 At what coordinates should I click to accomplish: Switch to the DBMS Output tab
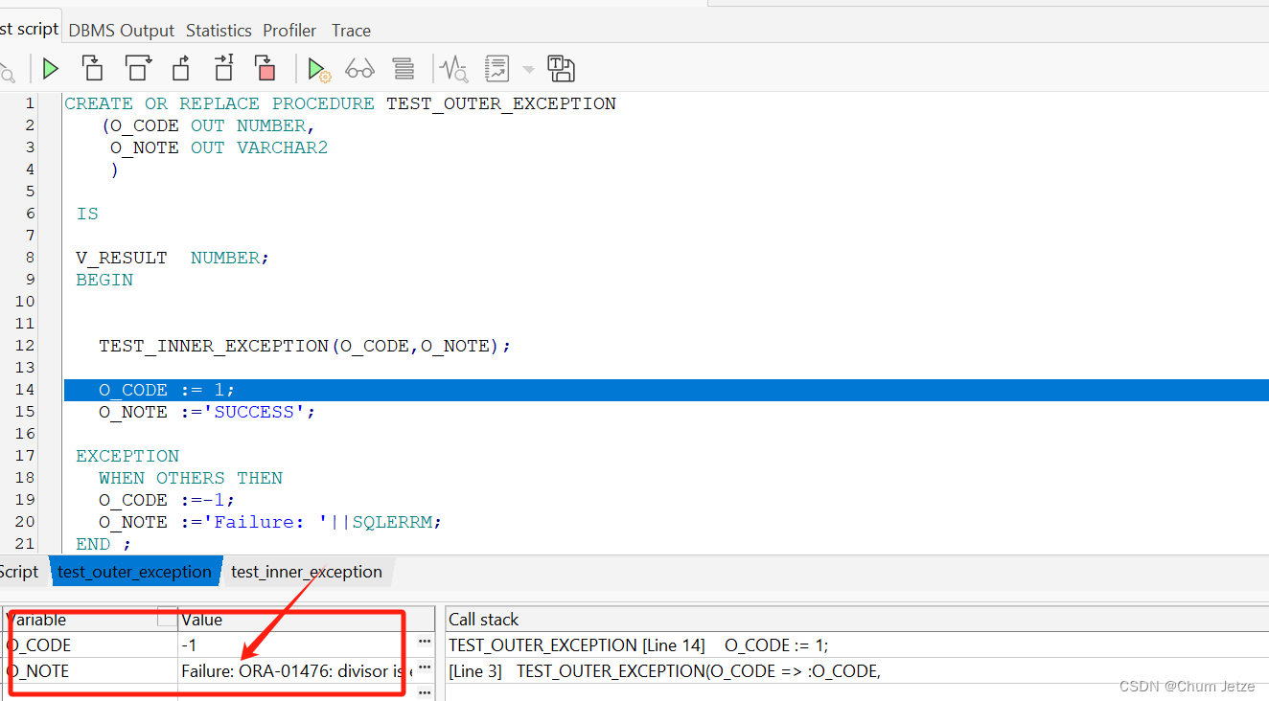[x=121, y=30]
